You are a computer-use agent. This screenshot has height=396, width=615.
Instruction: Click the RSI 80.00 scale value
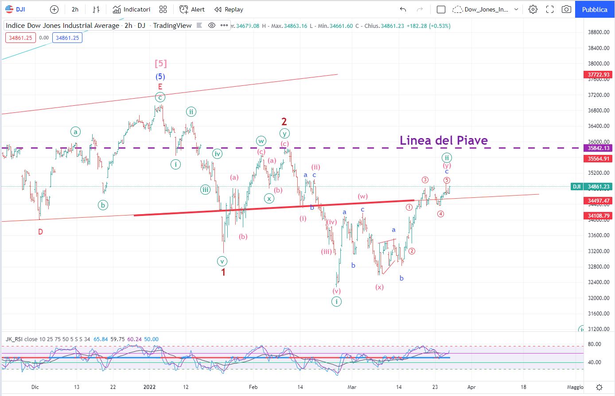(x=594, y=344)
